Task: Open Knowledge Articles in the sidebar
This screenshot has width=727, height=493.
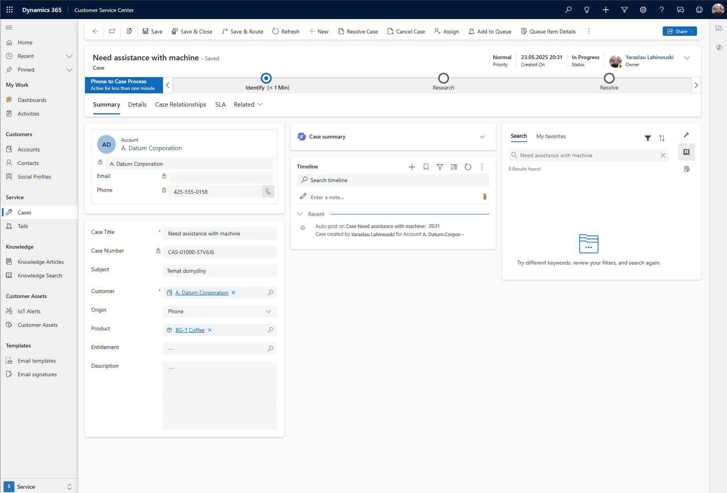Action: pos(41,262)
